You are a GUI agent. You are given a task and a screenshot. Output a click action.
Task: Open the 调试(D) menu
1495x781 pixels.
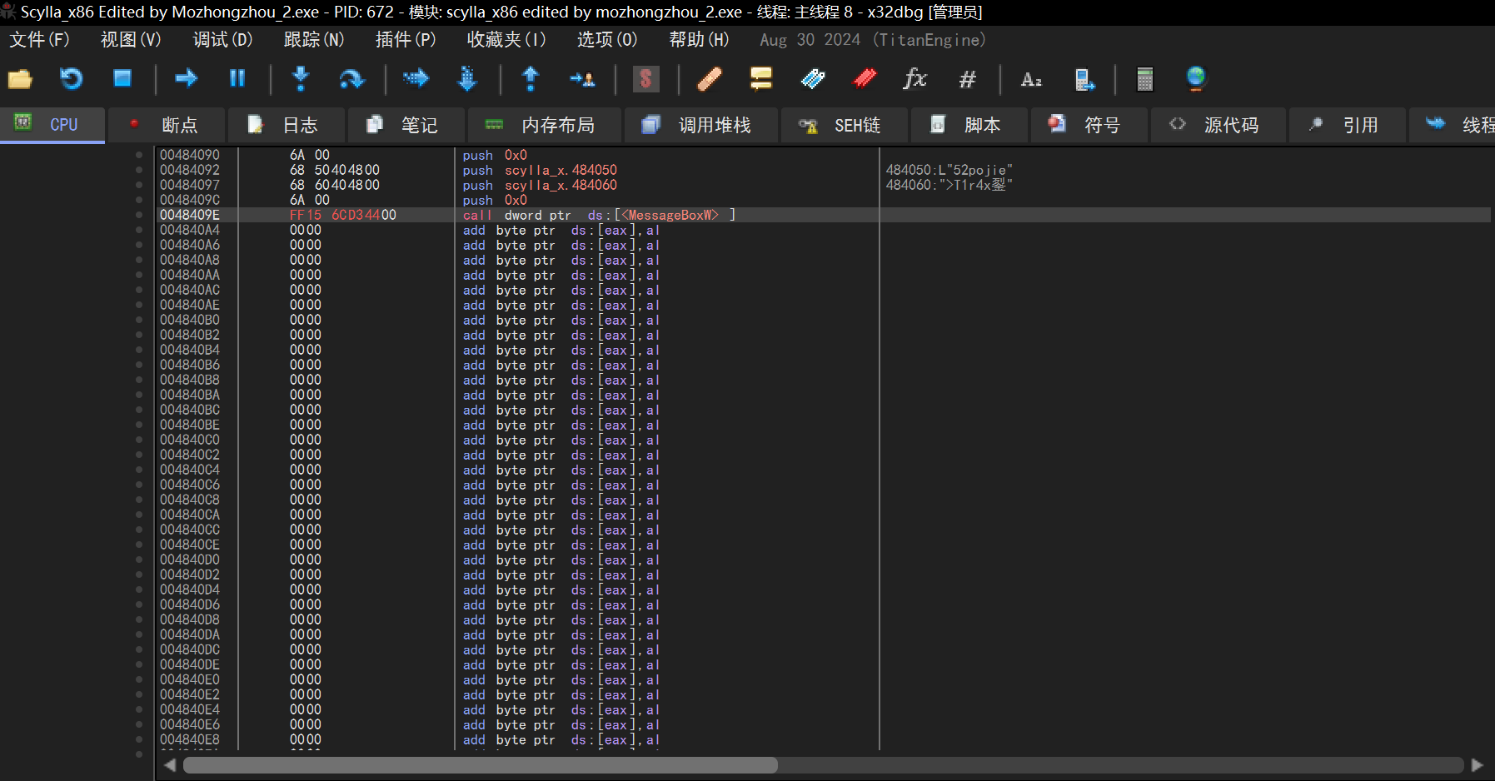pyautogui.click(x=222, y=40)
